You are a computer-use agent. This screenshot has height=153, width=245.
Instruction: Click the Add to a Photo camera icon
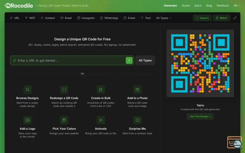137,89
